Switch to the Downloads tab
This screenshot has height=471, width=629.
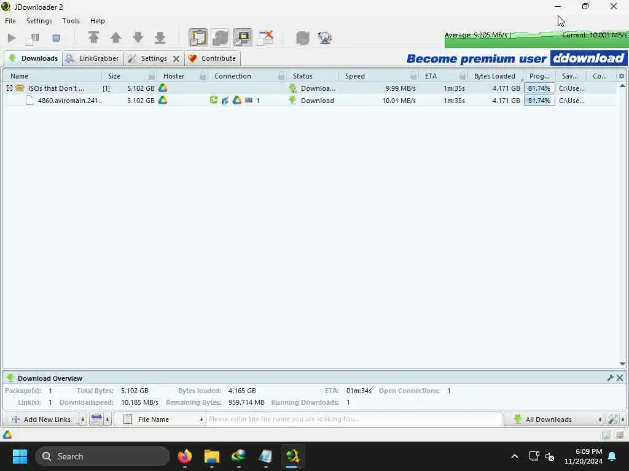[x=33, y=58]
